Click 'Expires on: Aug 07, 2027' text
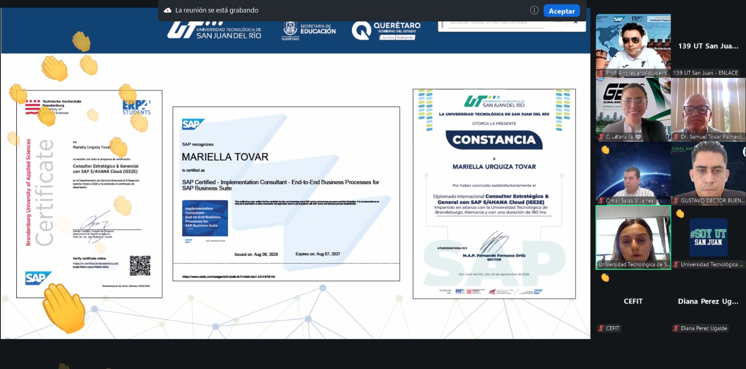Screen dimensions: 746x369 [x=318, y=254]
